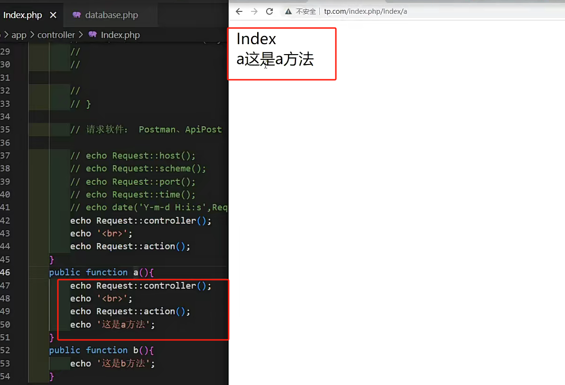This screenshot has width=565, height=385.
Task: Open the app folder breadcrumb
Action: point(19,35)
